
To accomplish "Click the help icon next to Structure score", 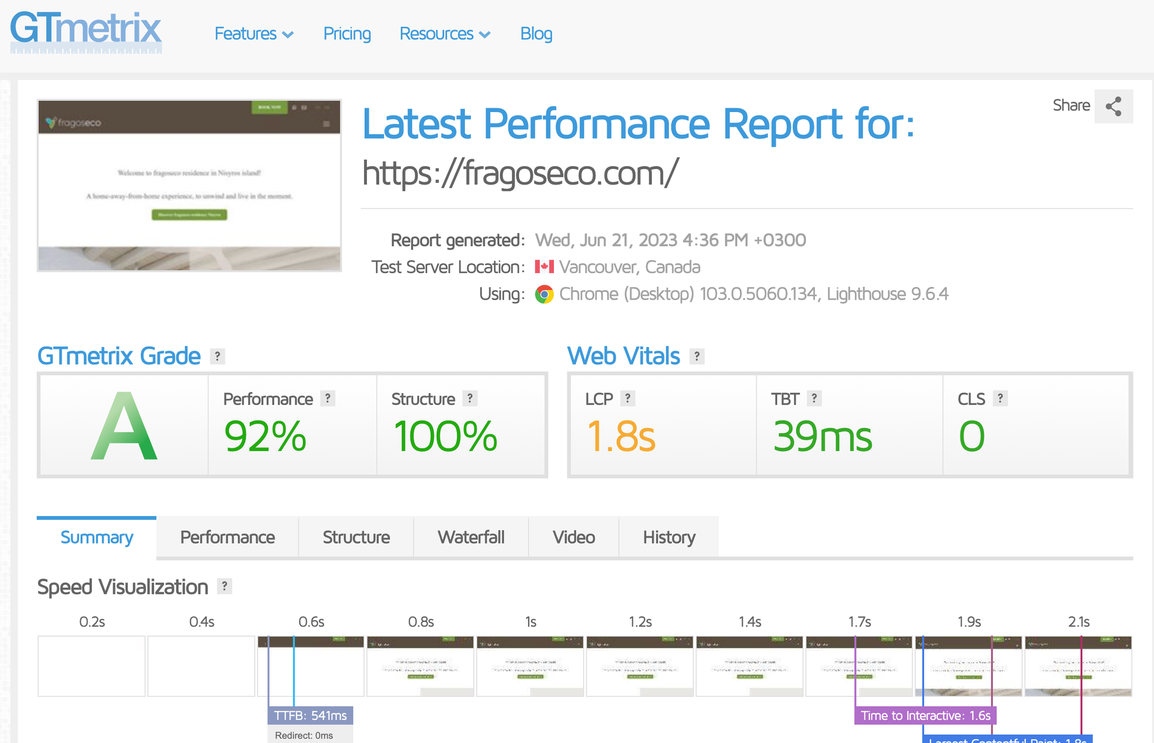I will coord(470,398).
